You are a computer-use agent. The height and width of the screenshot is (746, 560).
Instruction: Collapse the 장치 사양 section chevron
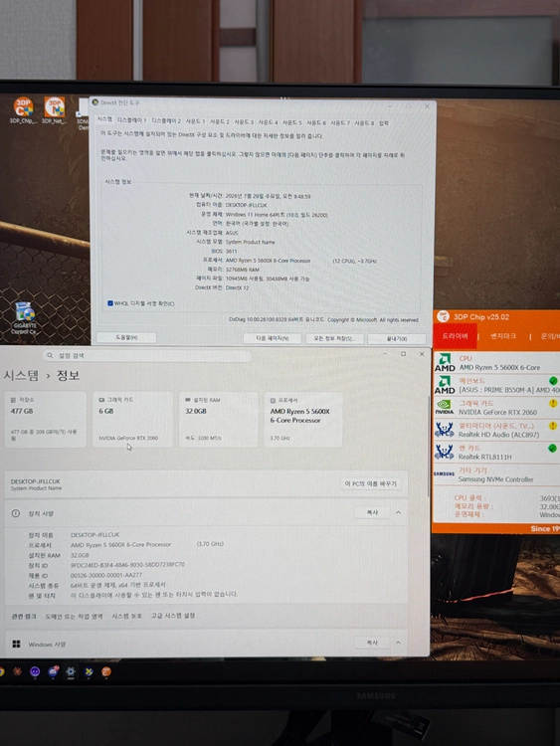click(398, 512)
